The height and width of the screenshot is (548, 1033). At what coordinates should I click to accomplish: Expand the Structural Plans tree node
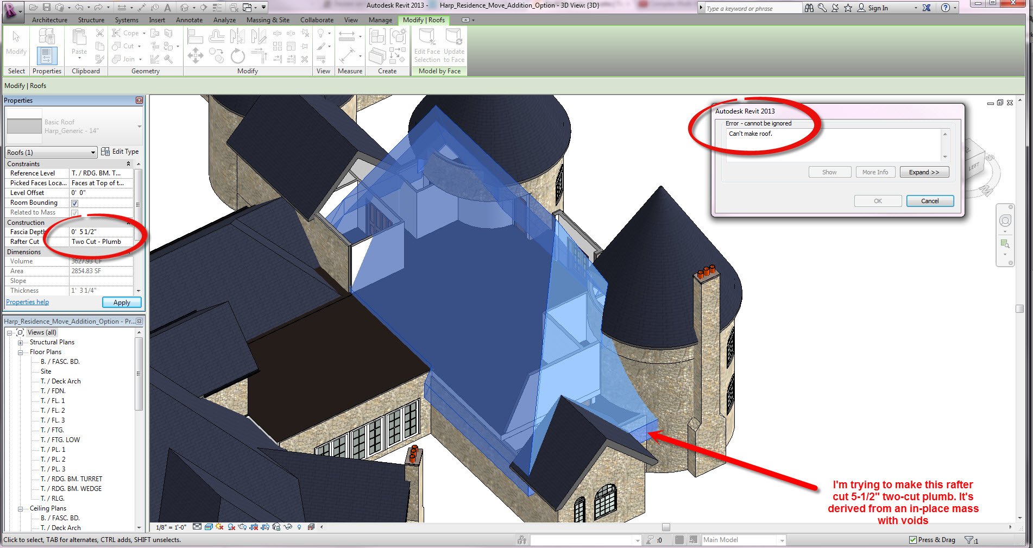pos(20,343)
